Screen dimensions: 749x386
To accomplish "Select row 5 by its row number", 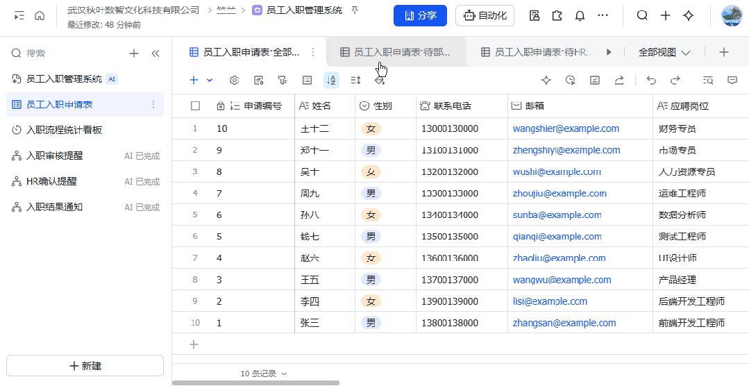I will tap(195, 215).
